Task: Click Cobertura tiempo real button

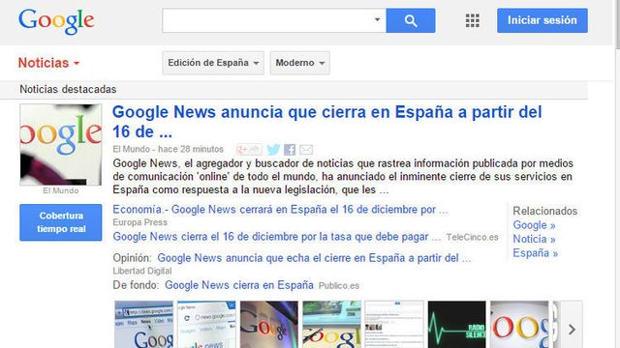Action: (x=61, y=222)
